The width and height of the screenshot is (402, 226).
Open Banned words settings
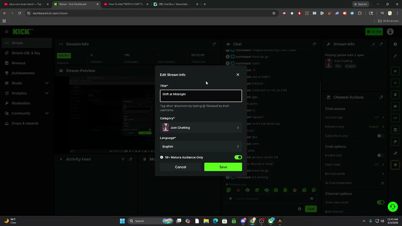click(x=355, y=174)
